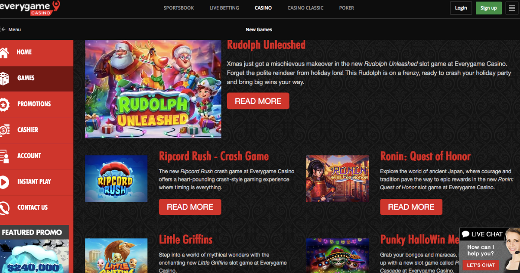Click the Let's Chat button
The image size is (520, 273).
click(x=481, y=265)
